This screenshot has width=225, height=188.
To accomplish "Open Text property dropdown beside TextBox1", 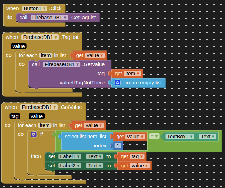I will coord(213,137).
